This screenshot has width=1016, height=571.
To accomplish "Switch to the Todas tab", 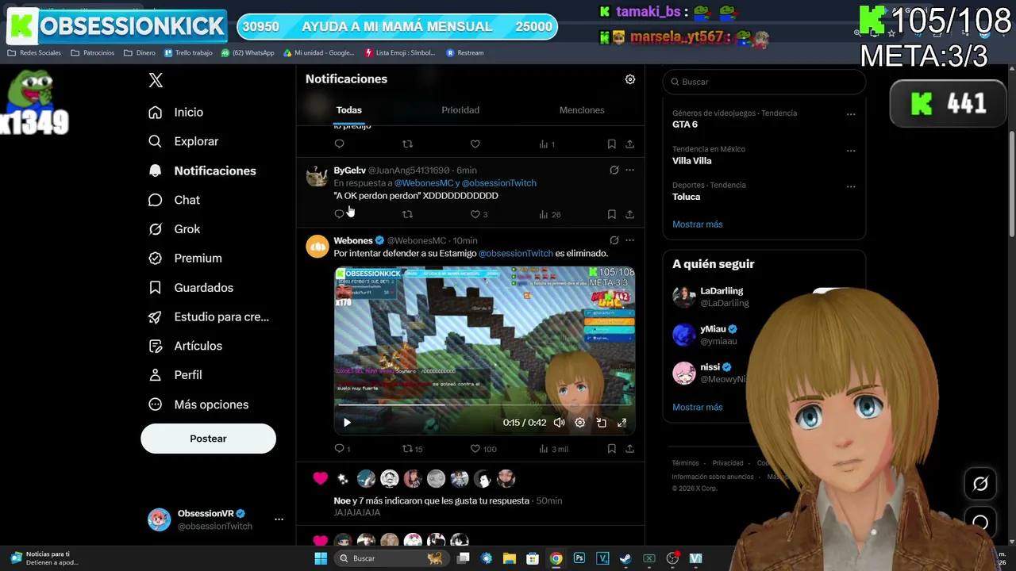I will 348,110.
